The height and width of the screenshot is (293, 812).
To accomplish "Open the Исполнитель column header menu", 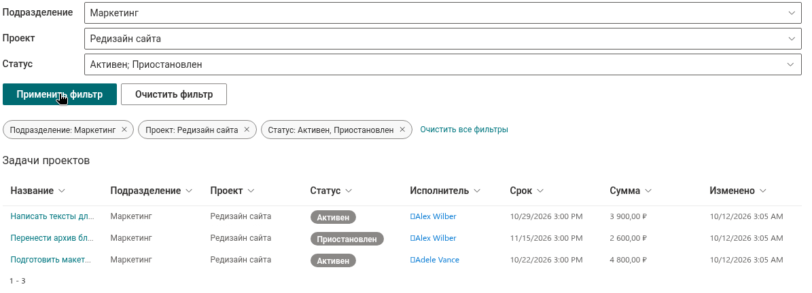I will pyautogui.click(x=445, y=191).
